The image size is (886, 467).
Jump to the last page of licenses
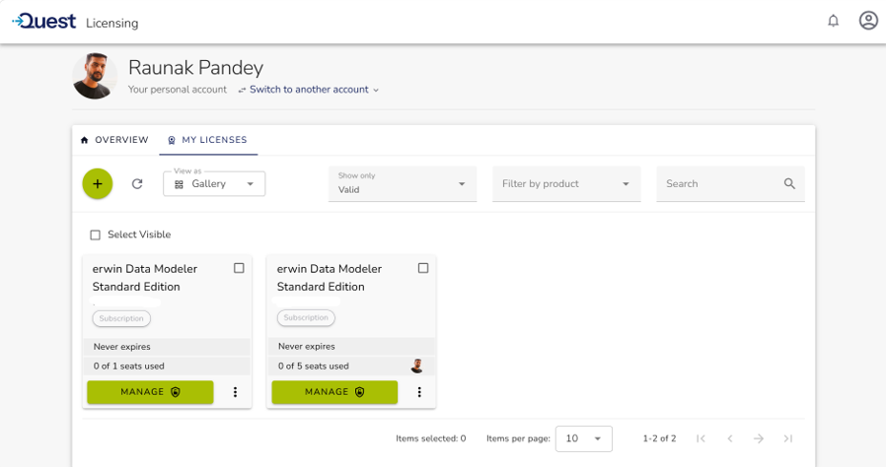(787, 438)
